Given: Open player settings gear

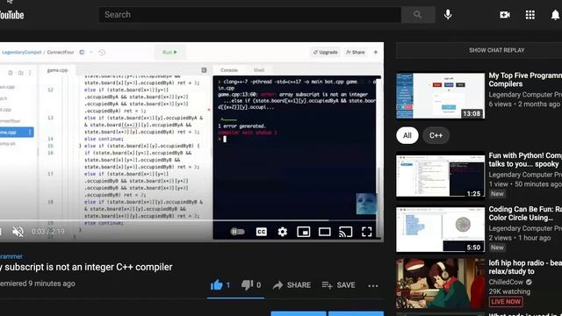Looking at the screenshot, I should [x=283, y=232].
